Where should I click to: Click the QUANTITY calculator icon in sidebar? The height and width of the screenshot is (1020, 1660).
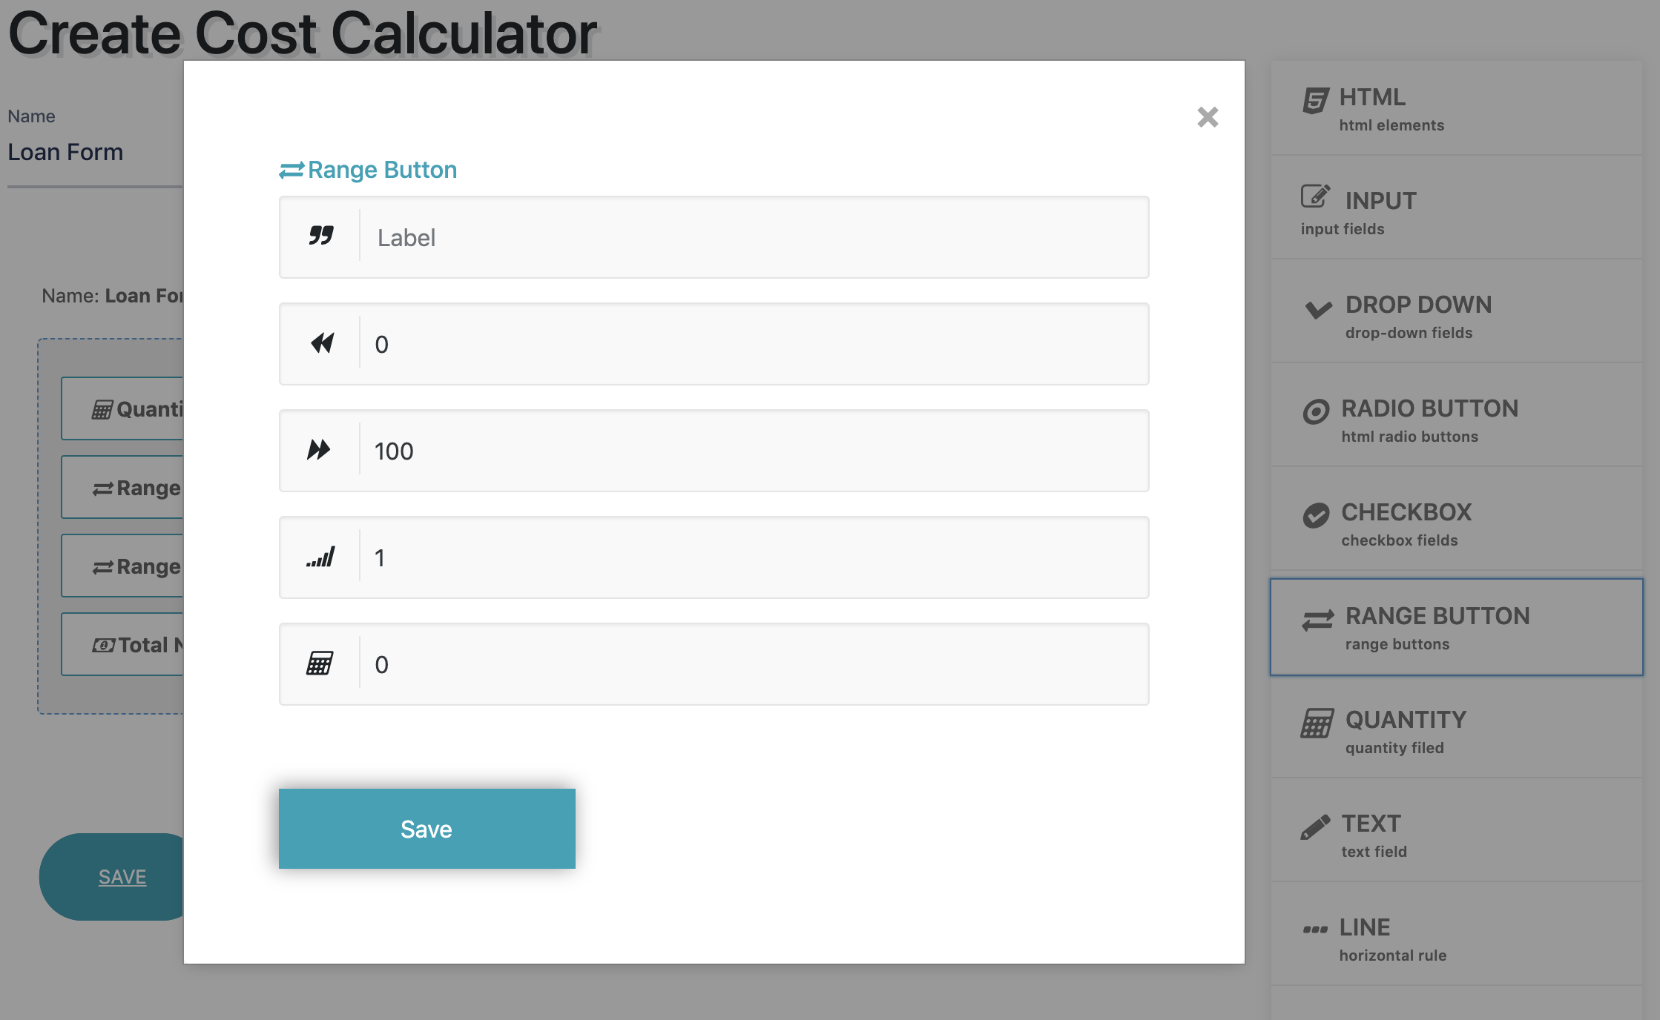pos(1316,721)
